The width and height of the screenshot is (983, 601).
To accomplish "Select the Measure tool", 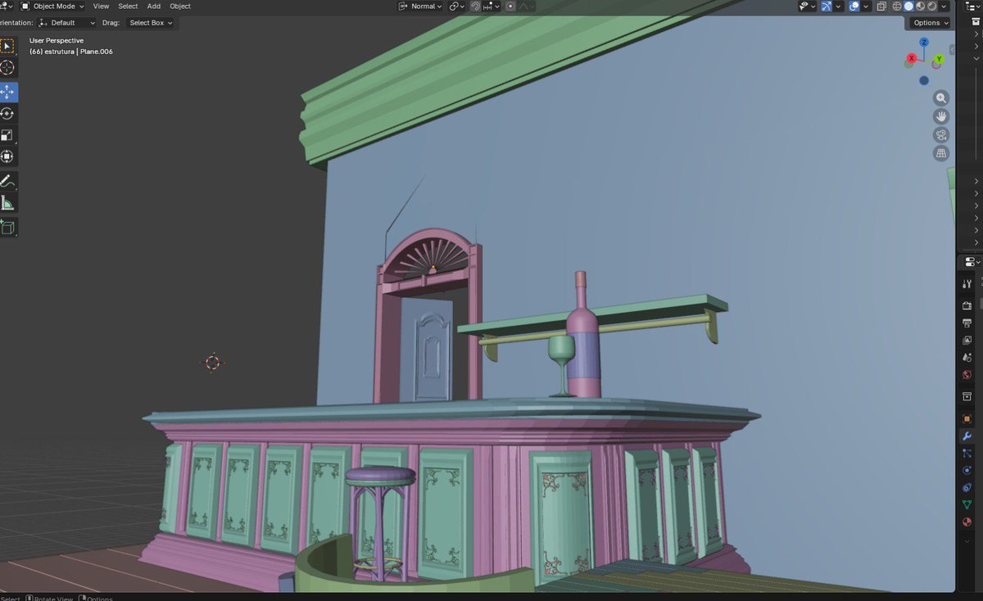I will (7, 203).
